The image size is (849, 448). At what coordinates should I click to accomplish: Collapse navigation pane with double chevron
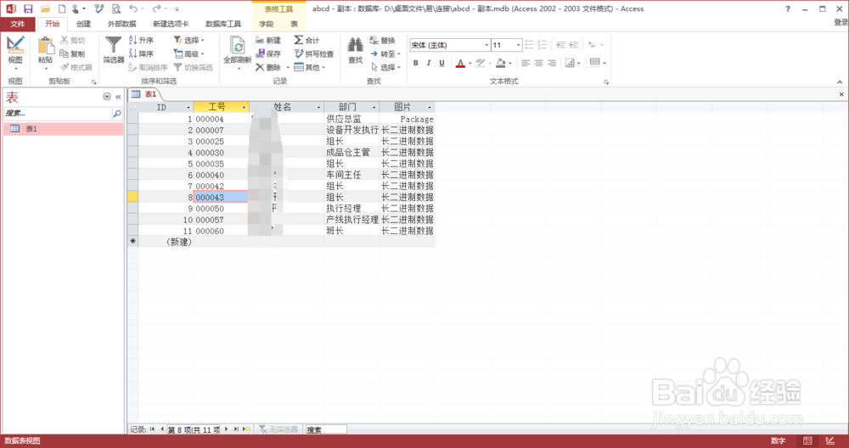coord(118,97)
